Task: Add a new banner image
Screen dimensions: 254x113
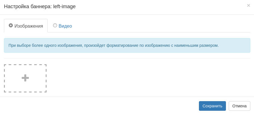Action: (25, 78)
